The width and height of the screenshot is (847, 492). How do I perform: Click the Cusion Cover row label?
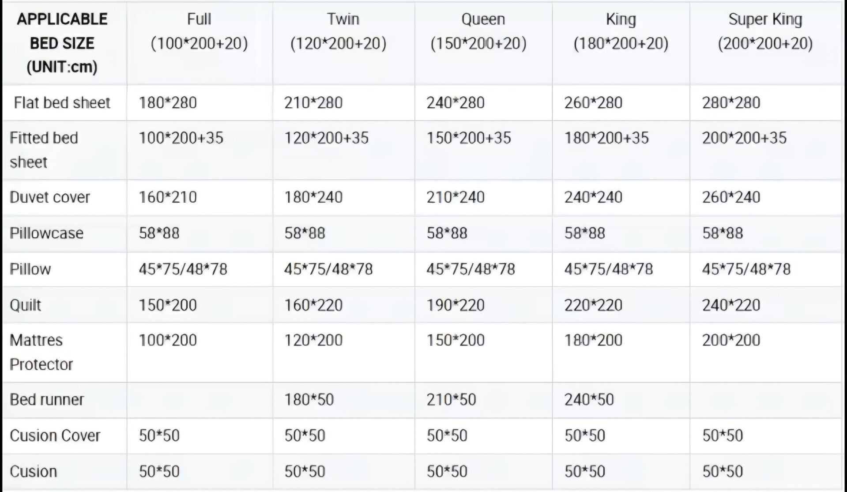click(55, 436)
